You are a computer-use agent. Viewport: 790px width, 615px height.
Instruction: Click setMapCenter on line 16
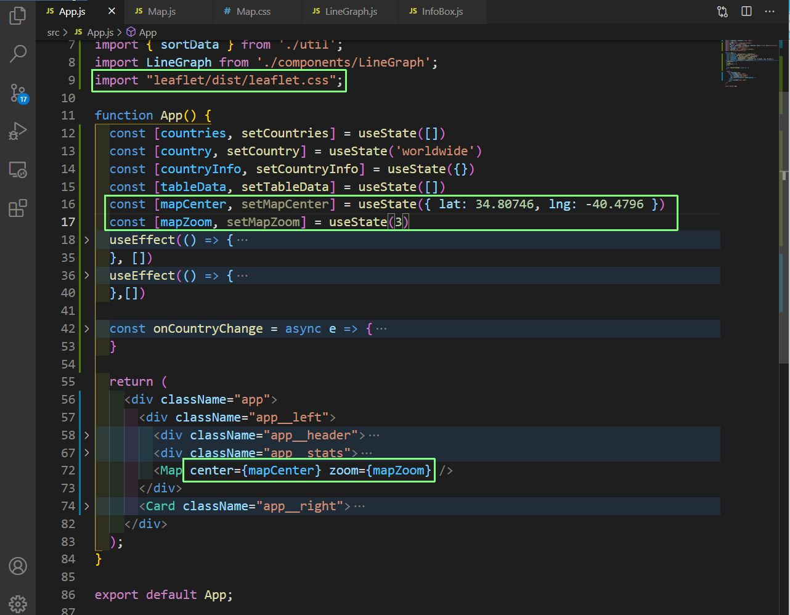(285, 204)
